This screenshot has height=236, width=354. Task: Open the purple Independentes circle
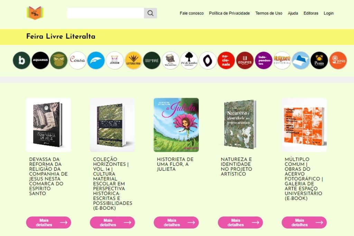coord(263,60)
